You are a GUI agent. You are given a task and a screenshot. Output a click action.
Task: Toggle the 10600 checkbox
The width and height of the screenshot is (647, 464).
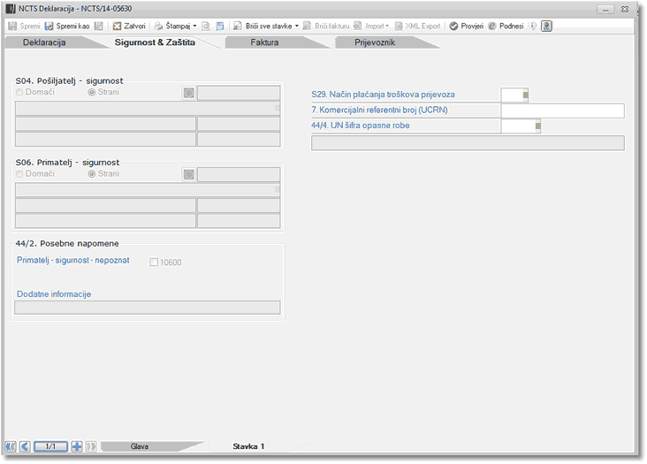click(x=154, y=262)
